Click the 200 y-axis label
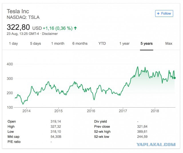Screen dimensions: 183x153 click(10, 93)
